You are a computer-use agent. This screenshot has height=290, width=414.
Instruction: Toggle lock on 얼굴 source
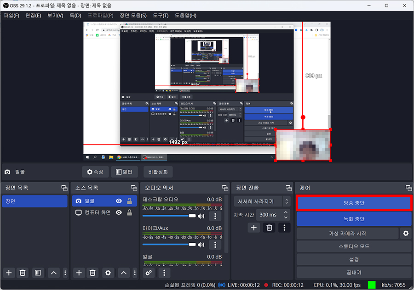coord(129,201)
